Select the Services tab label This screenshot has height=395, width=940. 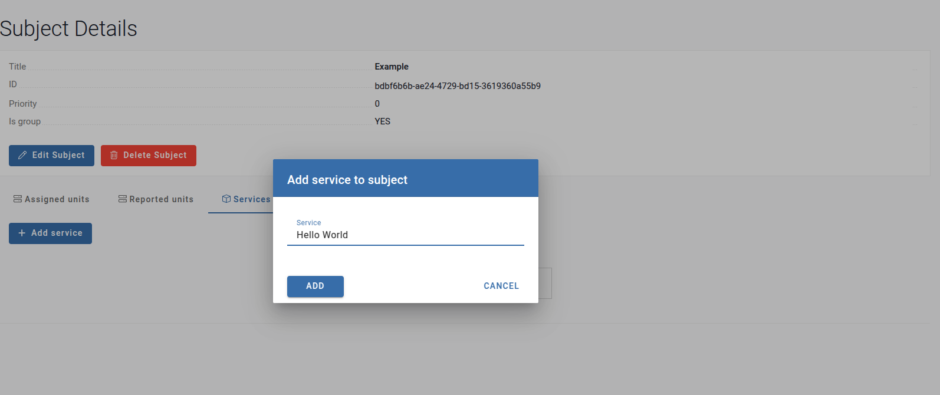(252, 199)
